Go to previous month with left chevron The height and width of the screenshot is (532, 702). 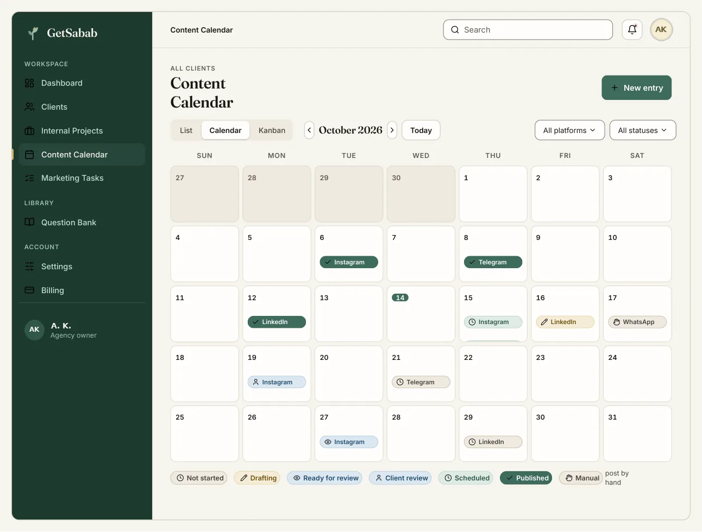(309, 130)
